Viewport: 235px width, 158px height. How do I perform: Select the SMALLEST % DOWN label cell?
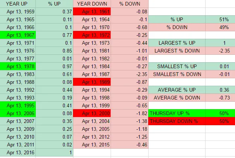pyautogui.click(x=177, y=74)
